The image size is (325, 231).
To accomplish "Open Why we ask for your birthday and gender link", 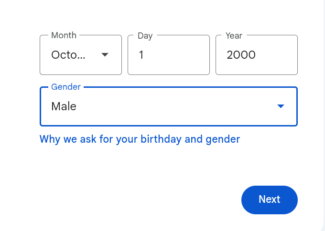I will (x=140, y=139).
